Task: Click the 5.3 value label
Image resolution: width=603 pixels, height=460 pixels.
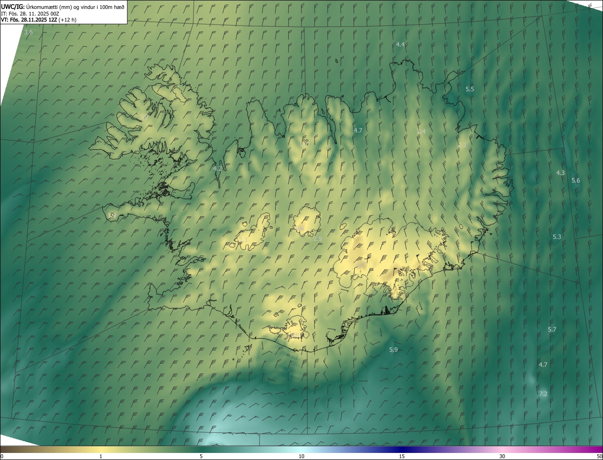Action: pos(557,237)
